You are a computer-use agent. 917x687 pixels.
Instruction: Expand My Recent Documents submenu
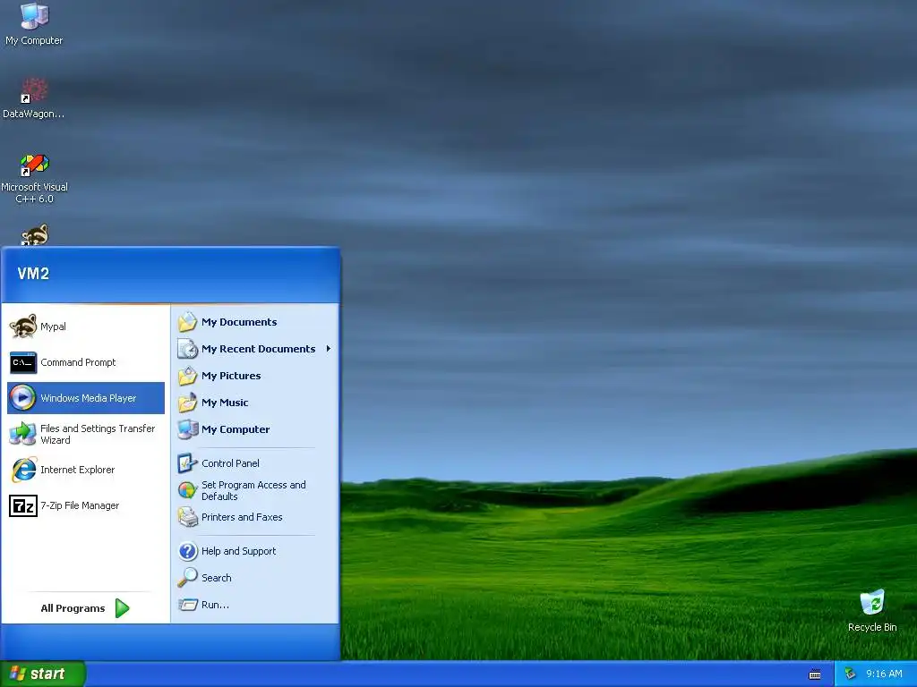coord(255,349)
